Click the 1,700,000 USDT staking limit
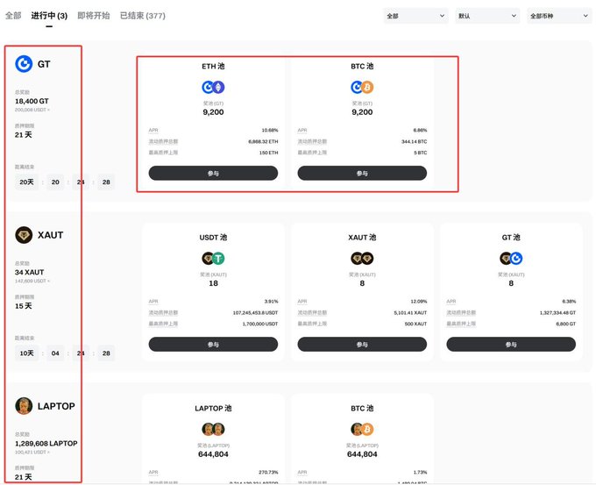 pos(260,324)
